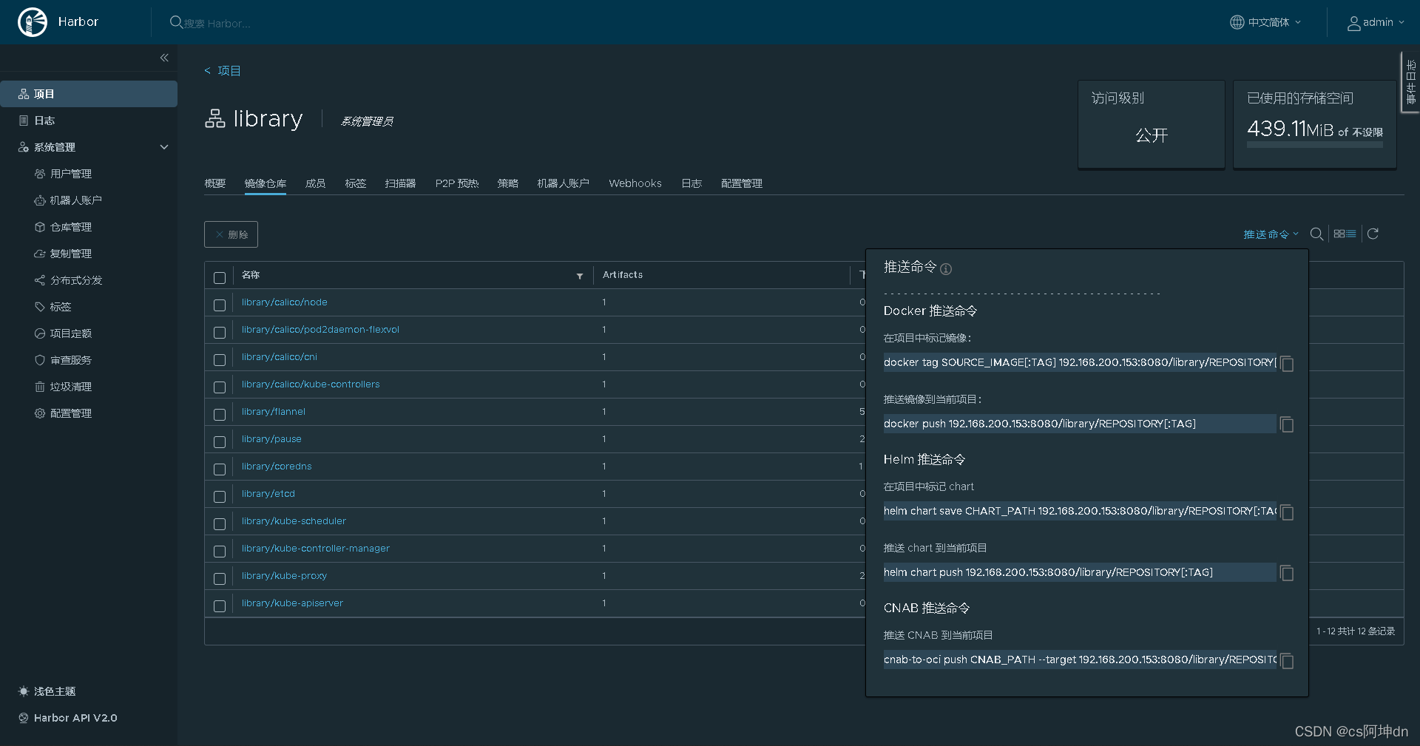The height and width of the screenshot is (746, 1420).
Task: Check the library/coredns row checkbox
Action: tap(220, 469)
